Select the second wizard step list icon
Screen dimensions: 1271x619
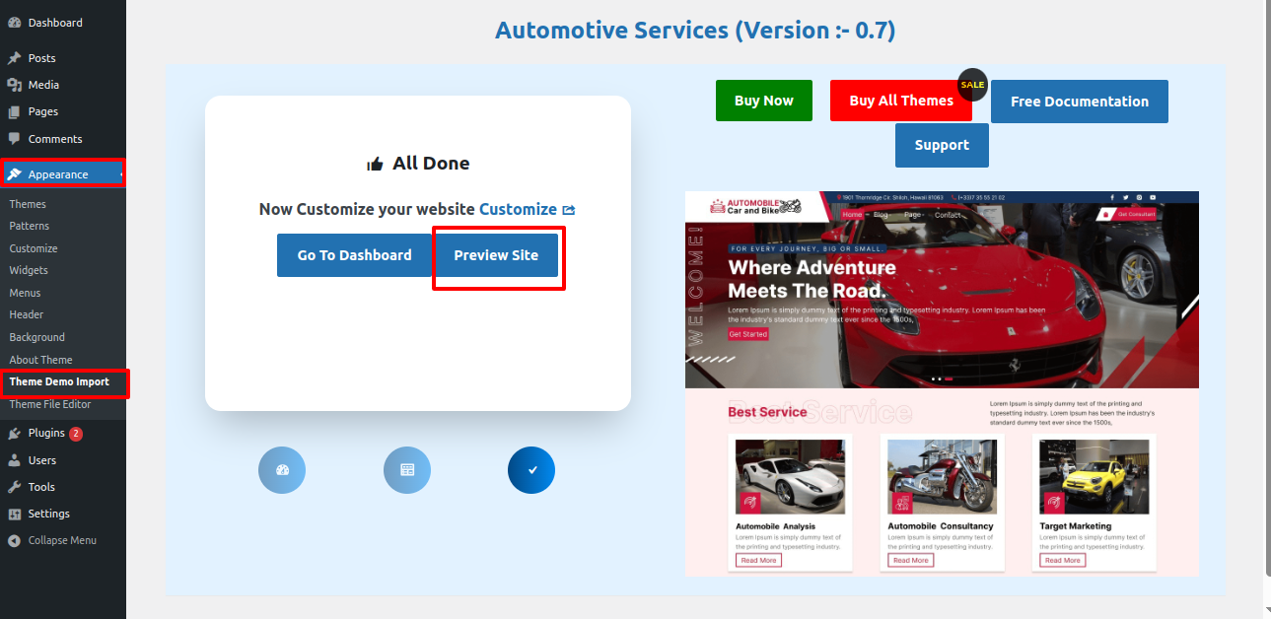point(407,470)
